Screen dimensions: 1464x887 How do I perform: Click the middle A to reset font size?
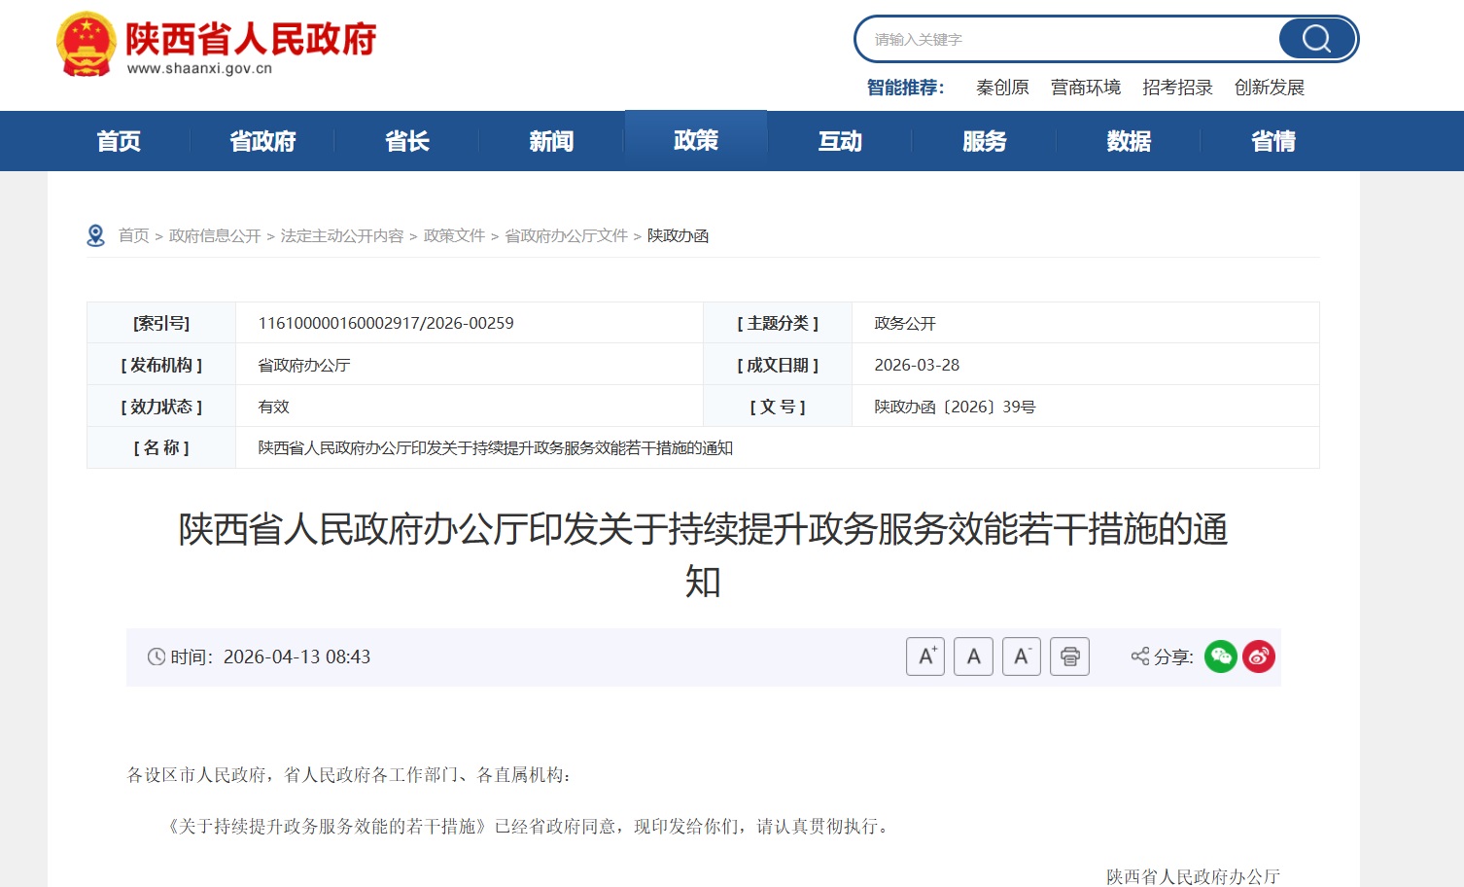click(x=973, y=656)
